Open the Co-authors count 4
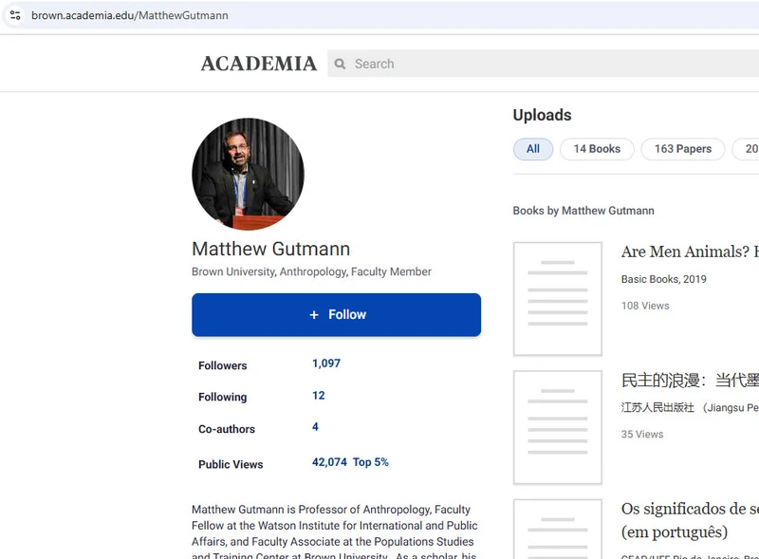 point(315,427)
